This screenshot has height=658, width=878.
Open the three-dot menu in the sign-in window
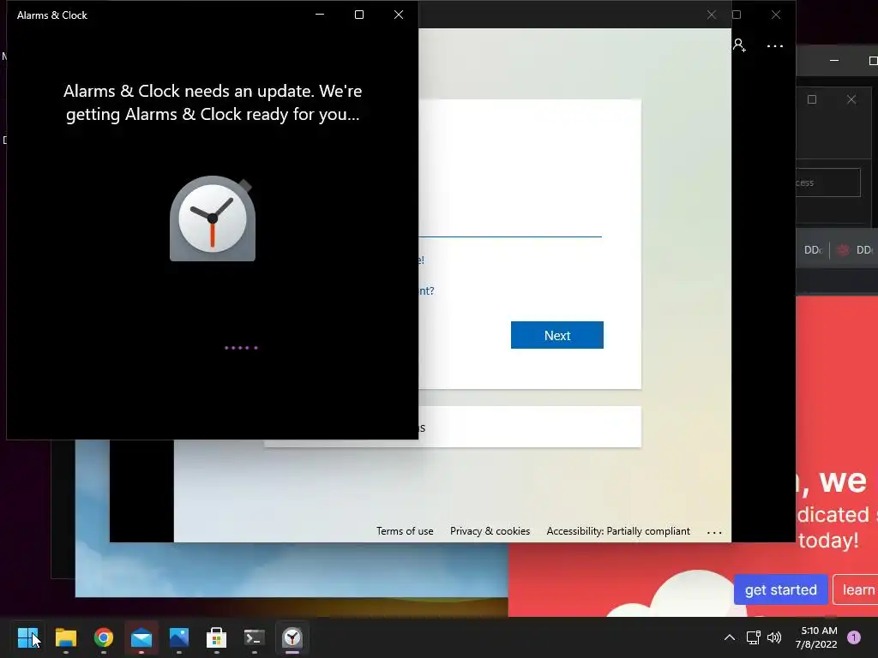pos(775,46)
